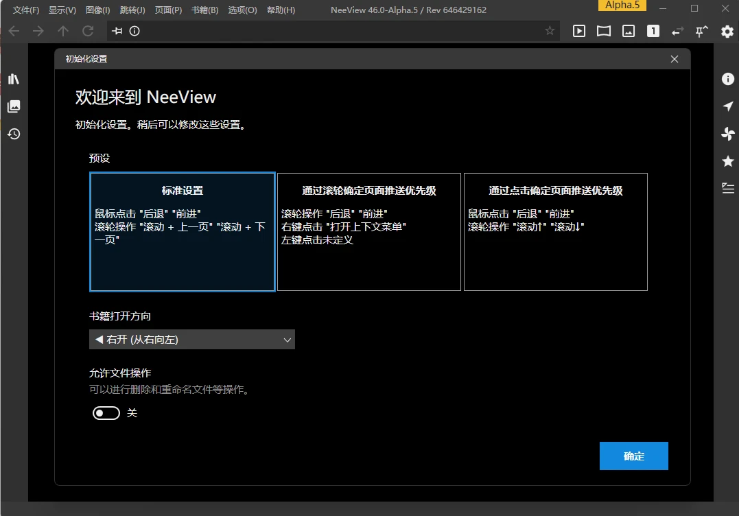Open the 跳转(J) menu
This screenshot has width=739, height=516.
tap(132, 10)
